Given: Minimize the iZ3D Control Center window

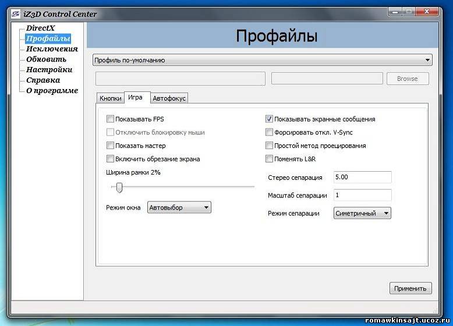Looking at the screenshot, I should pyautogui.click(x=395, y=12).
